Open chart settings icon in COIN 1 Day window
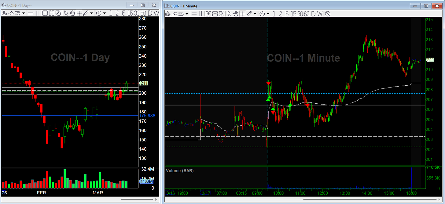This screenshot has height=204, width=445. (x=5, y=13)
